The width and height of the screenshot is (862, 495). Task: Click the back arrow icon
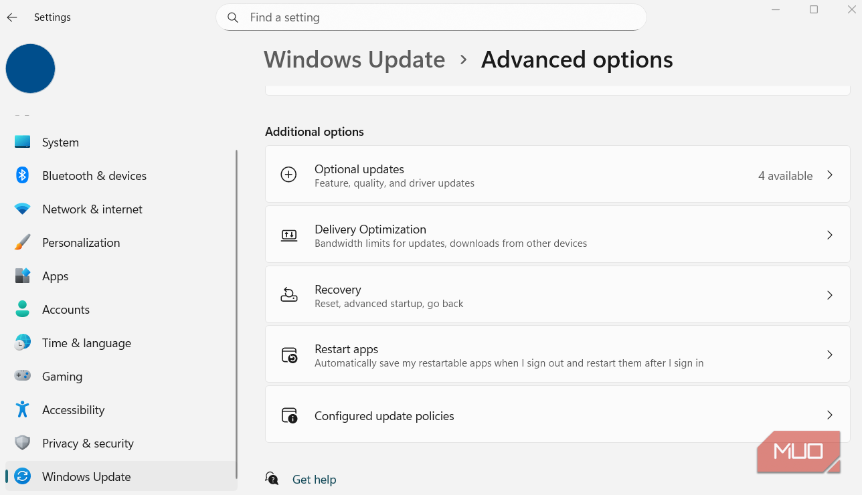pos(12,17)
